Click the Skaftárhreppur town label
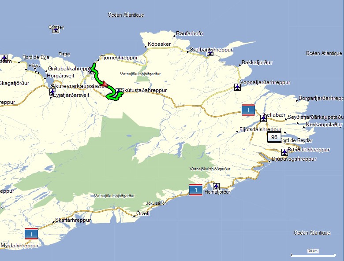The image size is (344, 261). 73,220
